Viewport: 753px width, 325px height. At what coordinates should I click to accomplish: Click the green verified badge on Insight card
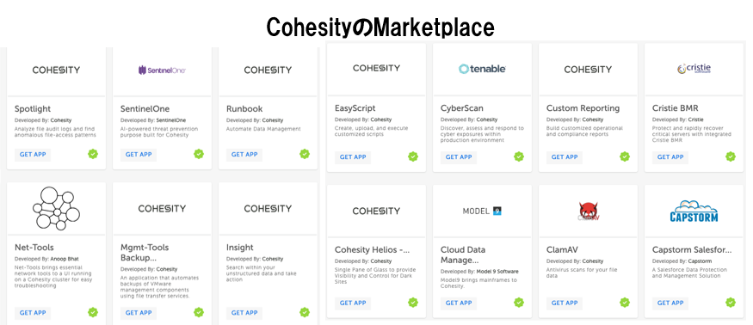[x=305, y=312]
